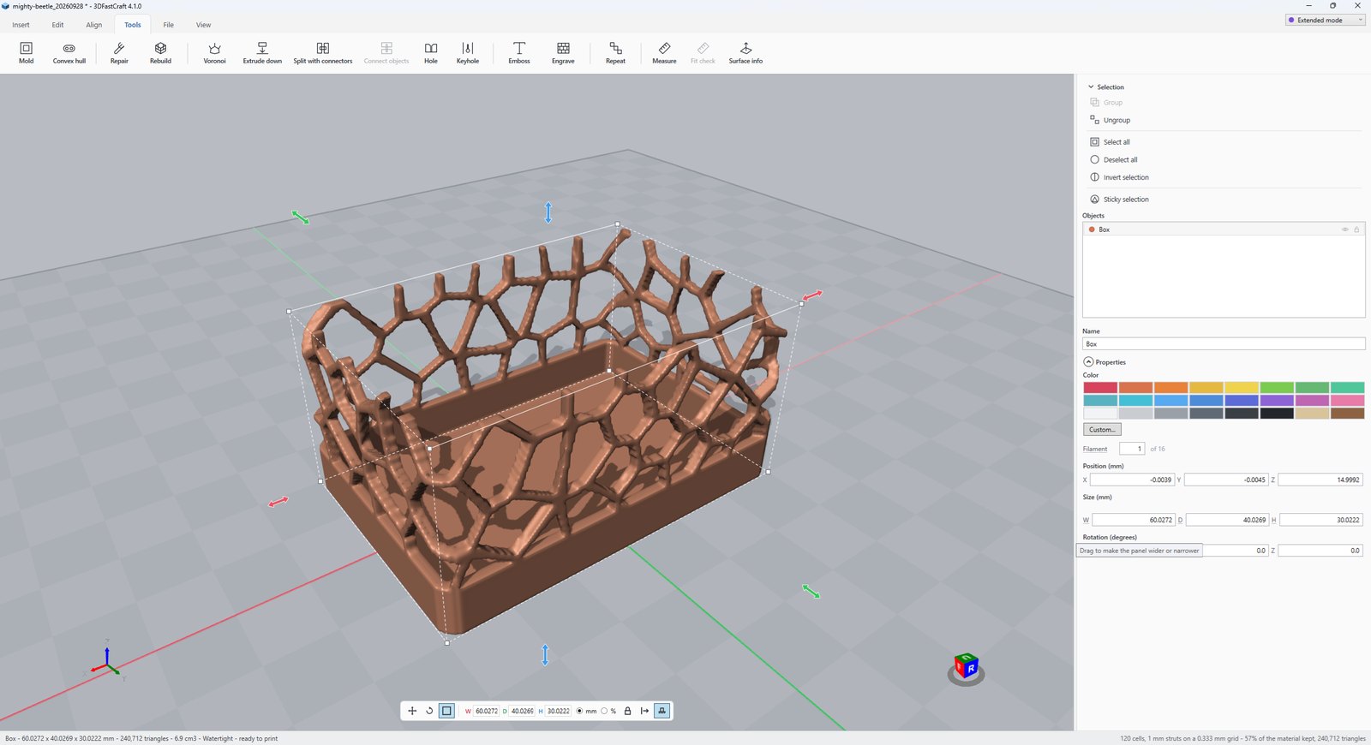Click the Repeat tool
The image size is (1371, 745).
(x=615, y=52)
